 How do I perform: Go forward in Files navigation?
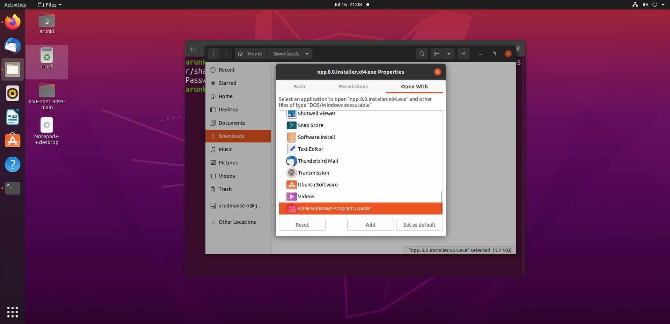226,54
